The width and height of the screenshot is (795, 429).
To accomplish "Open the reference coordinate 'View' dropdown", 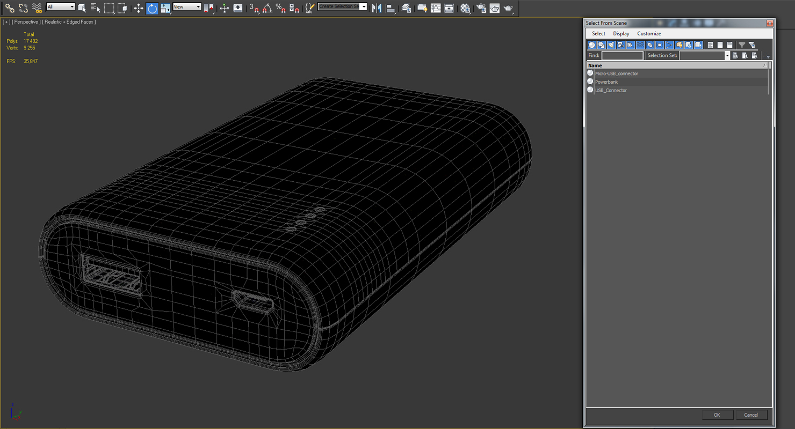I will 187,7.
